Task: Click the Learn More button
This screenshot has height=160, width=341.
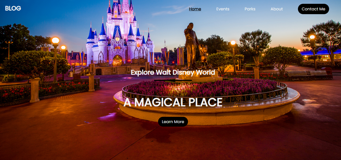Action: (x=173, y=122)
